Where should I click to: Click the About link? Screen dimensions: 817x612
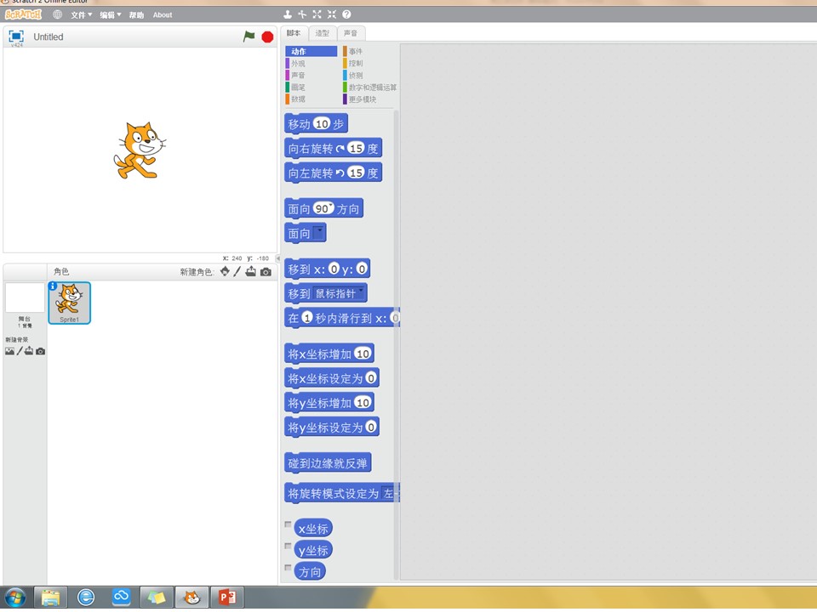163,14
